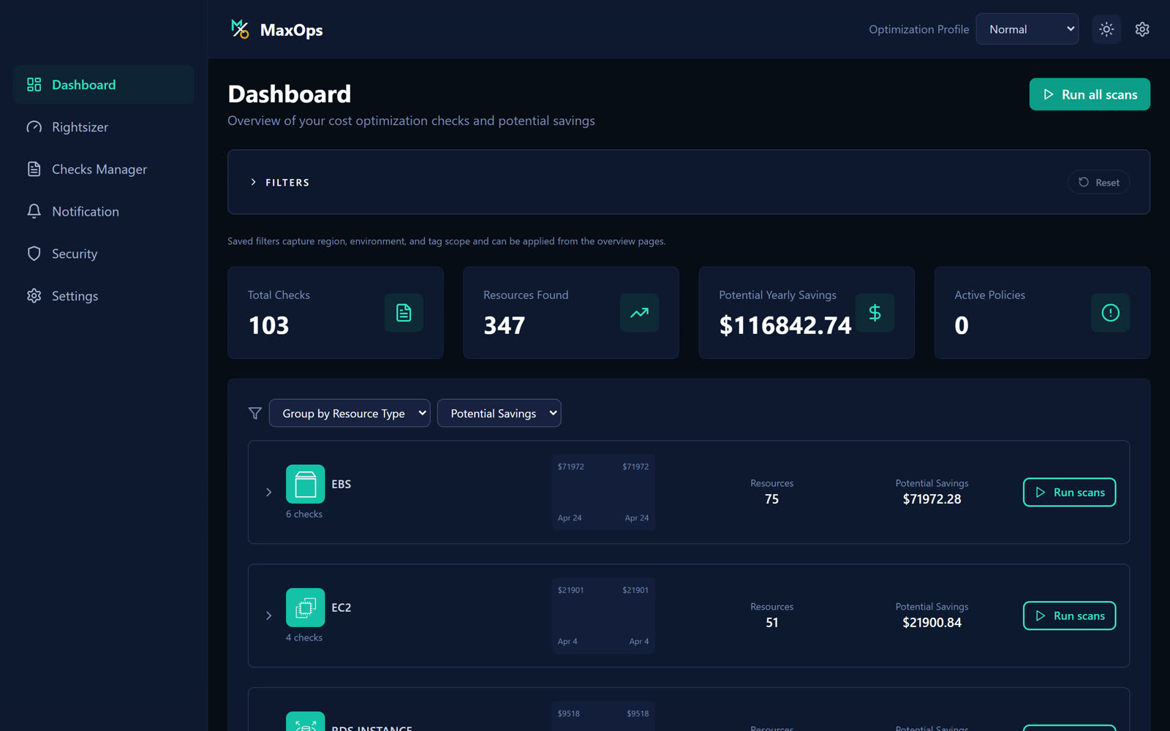Click the Rightsizer gauge icon
Viewport: 1170px width, 731px height.
(34, 127)
